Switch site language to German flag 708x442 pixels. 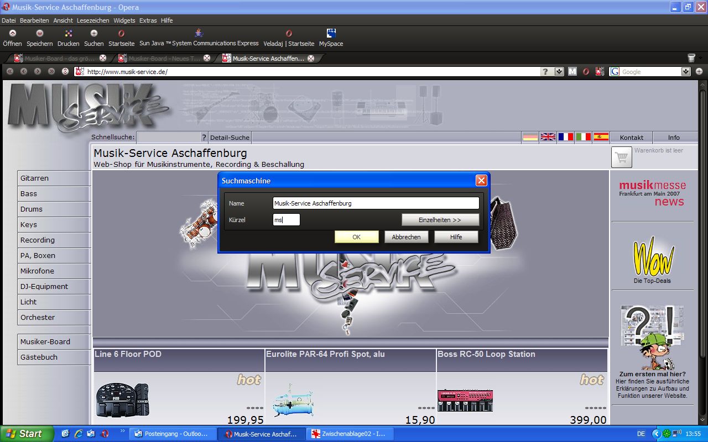530,137
